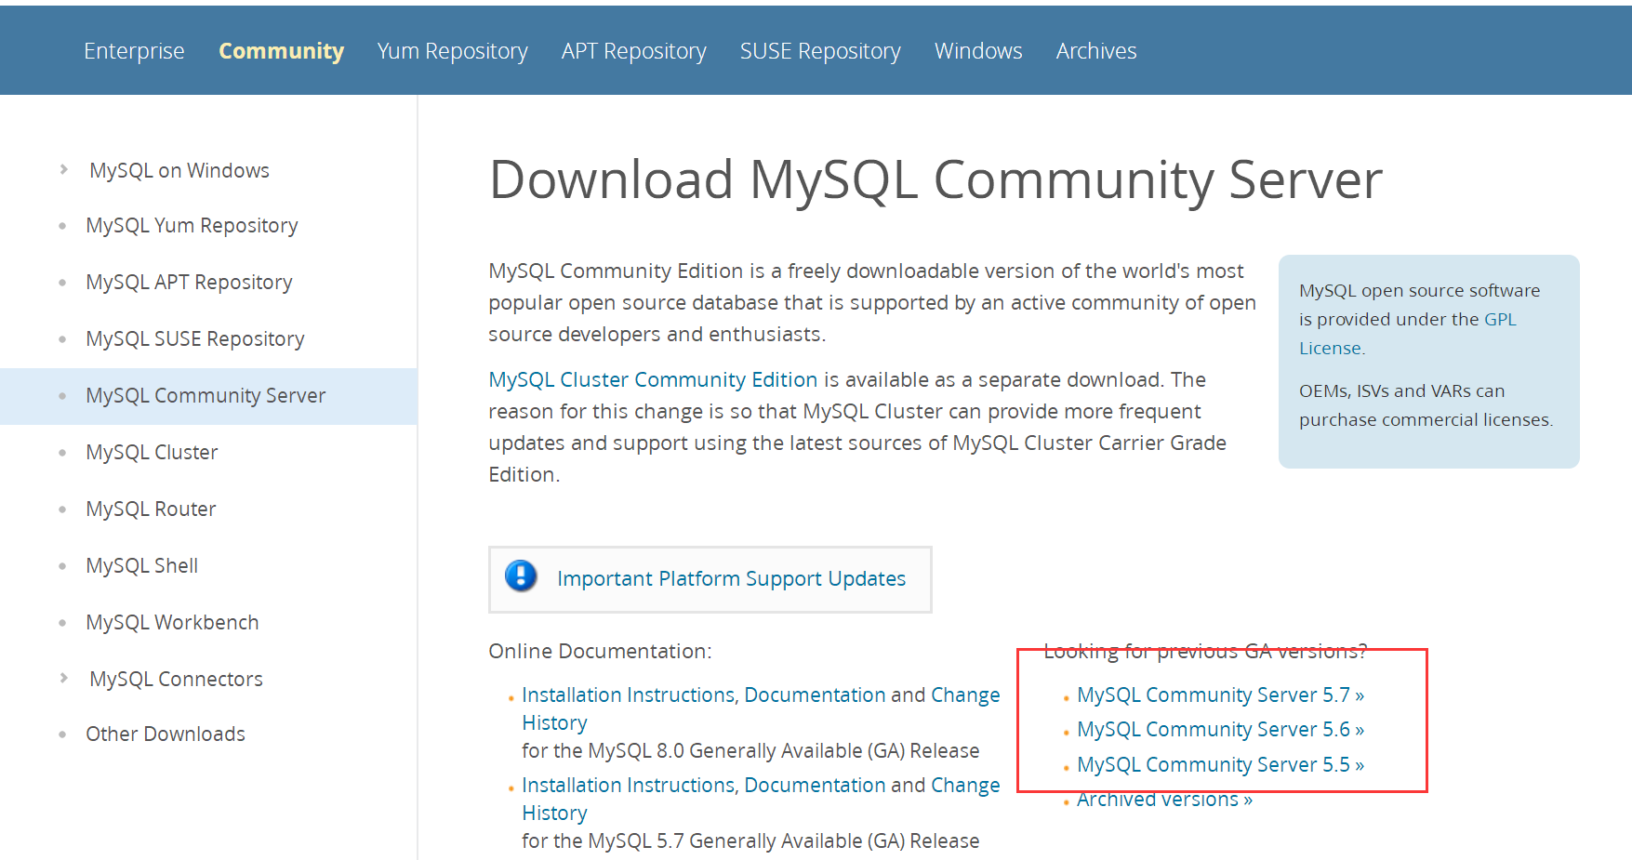The width and height of the screenshot is (1632, 860).
Task: Select the Community tab
Action: pyautogui.click(x=281, y=51)
